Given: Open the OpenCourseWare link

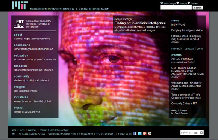Looking at the screenshot, I should pos(45,59).
